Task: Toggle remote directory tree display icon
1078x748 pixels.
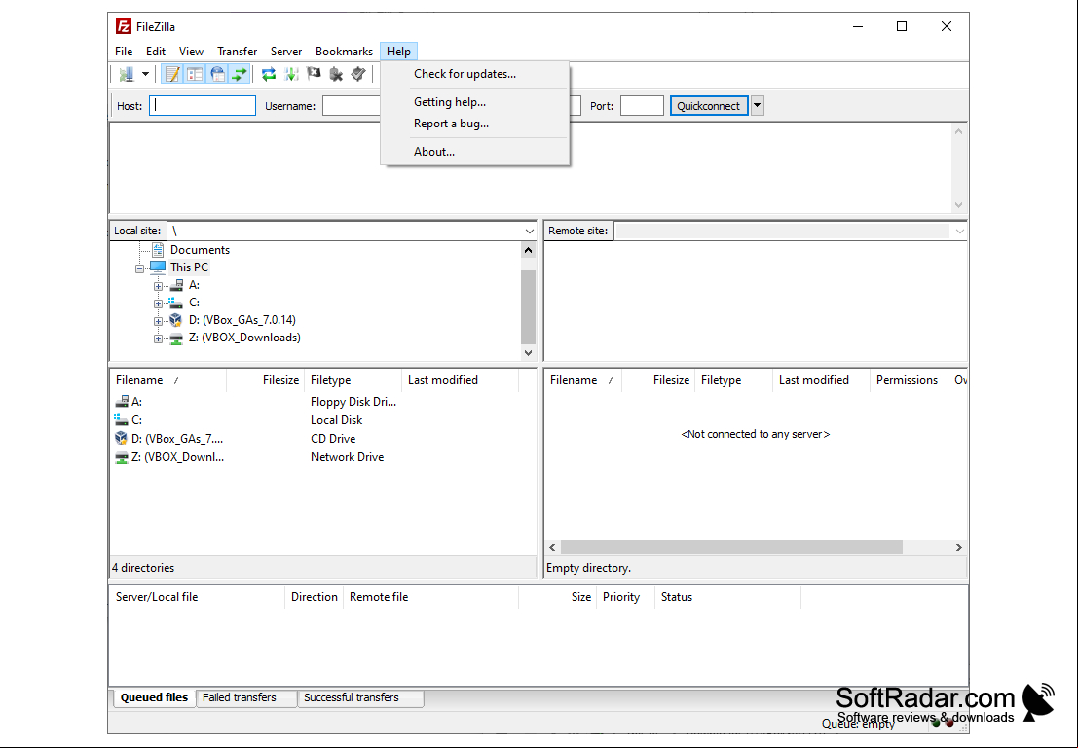Action: [217, 74]
